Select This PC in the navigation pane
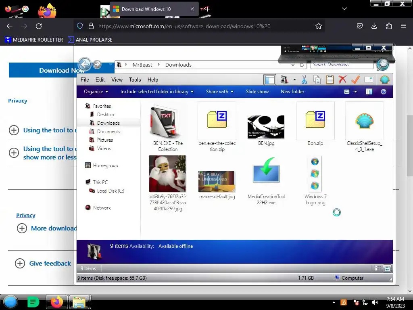This screenshot has height=310, width=413. pyautogui.click(x=100, y=182)
